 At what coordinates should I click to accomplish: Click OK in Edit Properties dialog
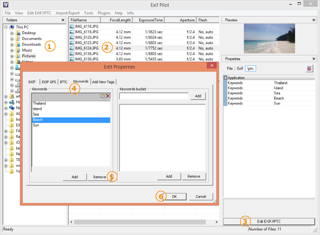(174, 197)
